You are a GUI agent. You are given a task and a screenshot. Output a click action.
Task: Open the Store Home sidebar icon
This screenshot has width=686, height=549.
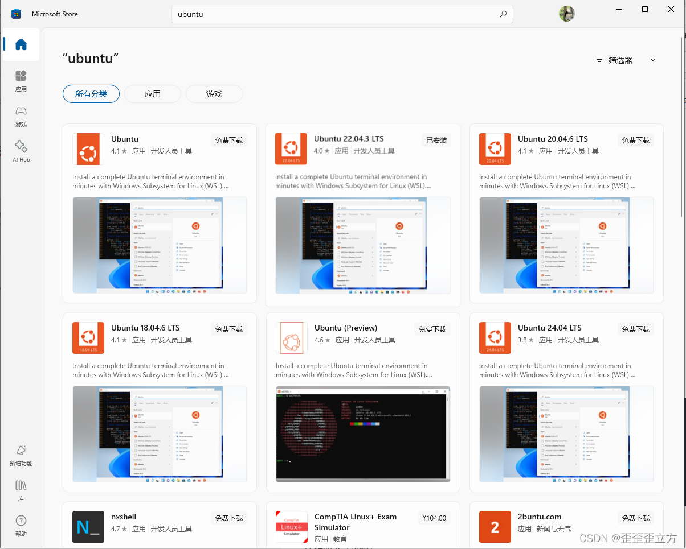[21, 44]
